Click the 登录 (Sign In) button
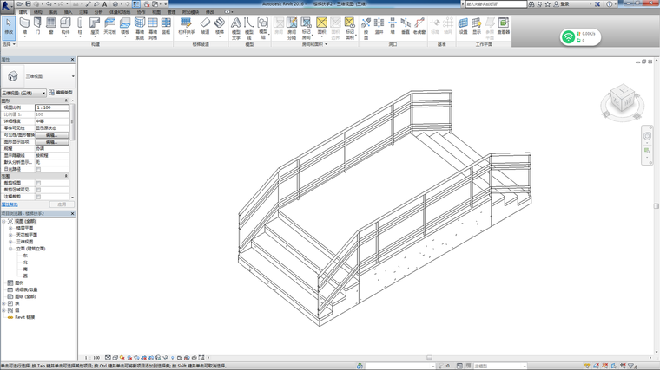Screen dimensions: 660x370 (562, 3)
